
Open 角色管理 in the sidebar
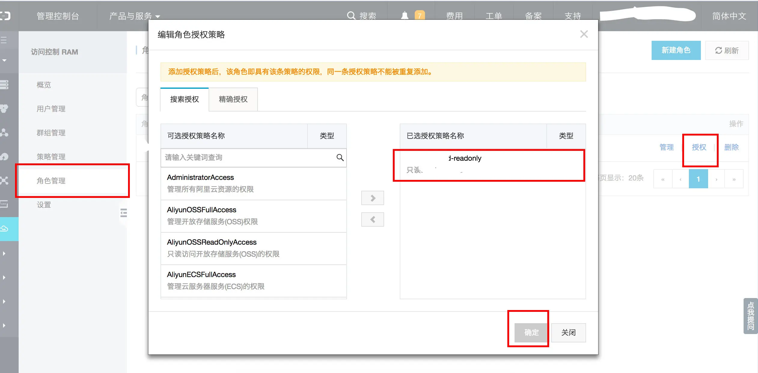coord(51,181)
